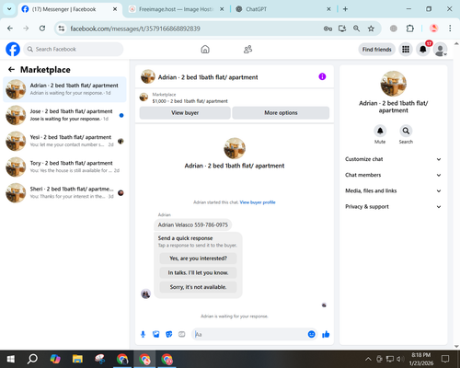The height and width of the screenshot is (368, 460).
Task: Expand the Chat members section
Action: [x=393, y=175]
